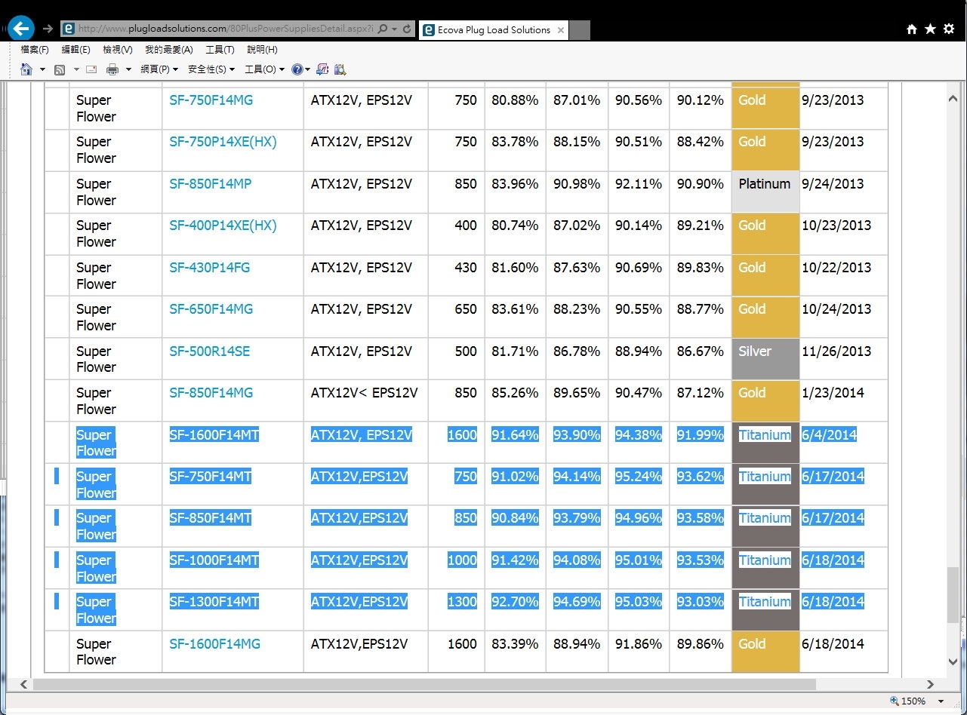The width and height of the screenshot is (967, 715).
Task: Click the horizontal scrollbar thumb
Action: tap(424, 684)
